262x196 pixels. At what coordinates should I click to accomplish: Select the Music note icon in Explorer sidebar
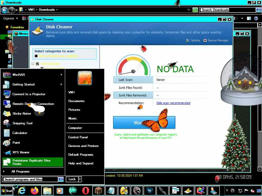(10, 61)
